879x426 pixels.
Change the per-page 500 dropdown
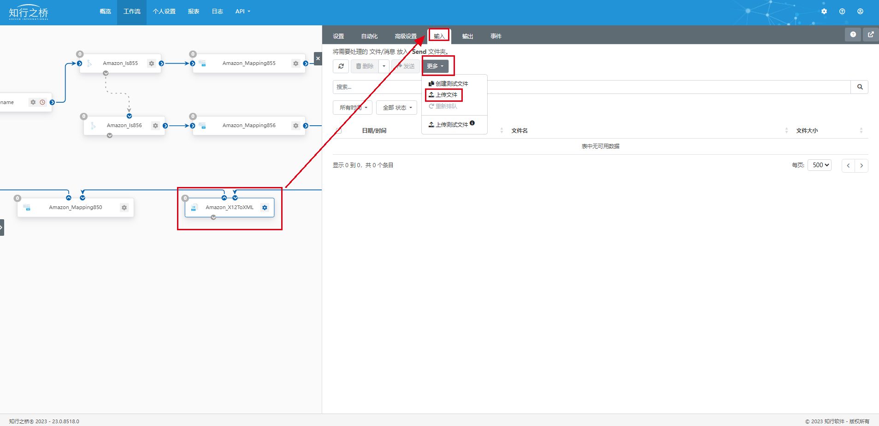pyautogui.click(x=820, y=165)
